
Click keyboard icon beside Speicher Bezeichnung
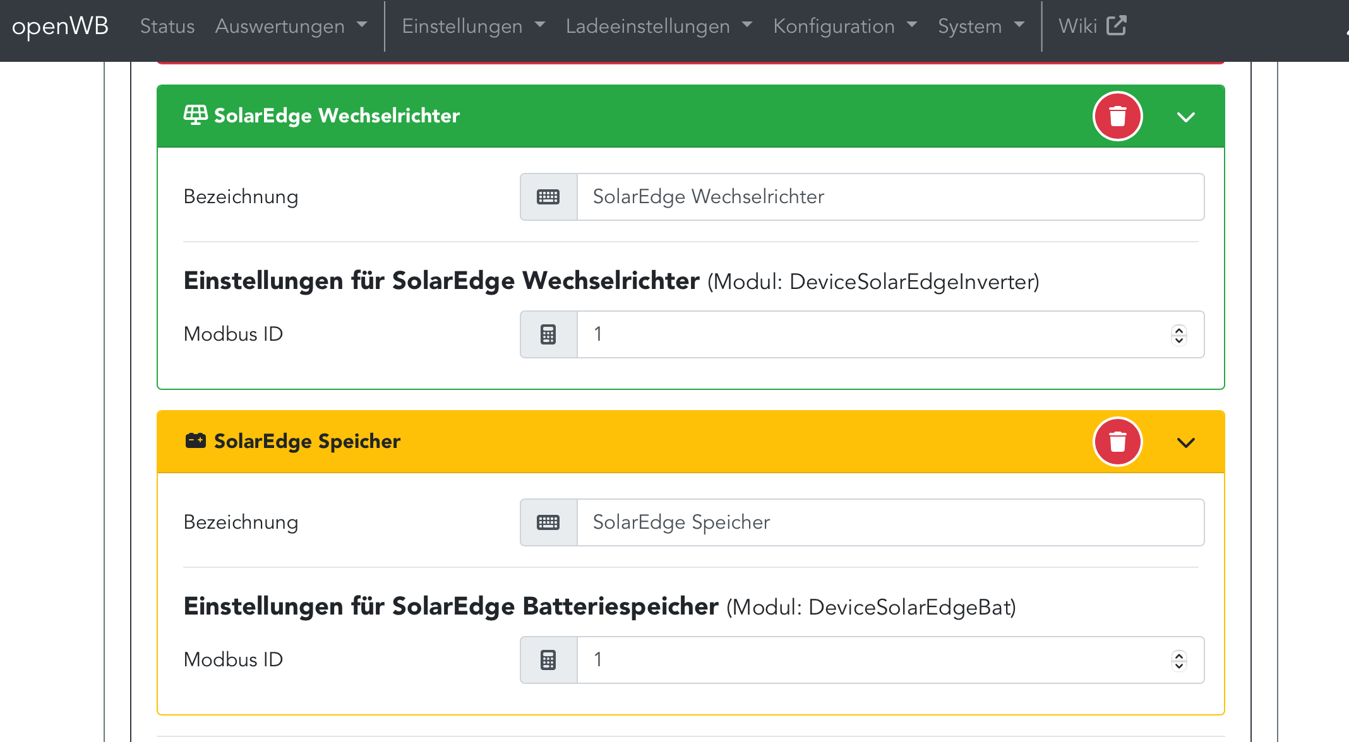pos(548,522)
